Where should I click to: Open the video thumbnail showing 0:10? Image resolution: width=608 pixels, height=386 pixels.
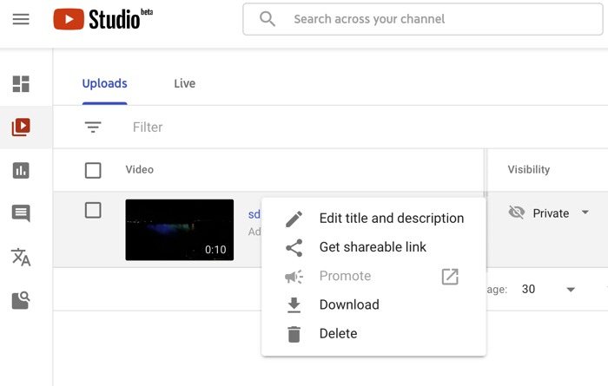pos(180,230)
